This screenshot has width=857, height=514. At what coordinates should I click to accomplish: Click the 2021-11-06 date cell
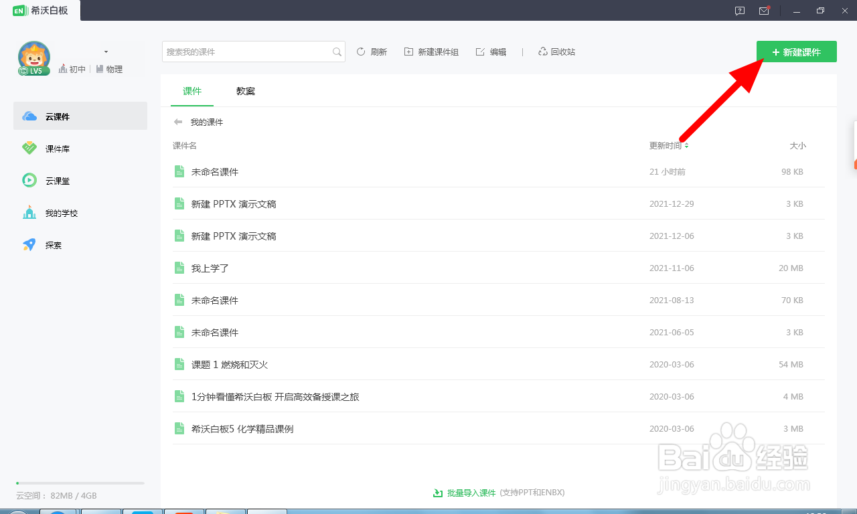click(x=672, y=268)
